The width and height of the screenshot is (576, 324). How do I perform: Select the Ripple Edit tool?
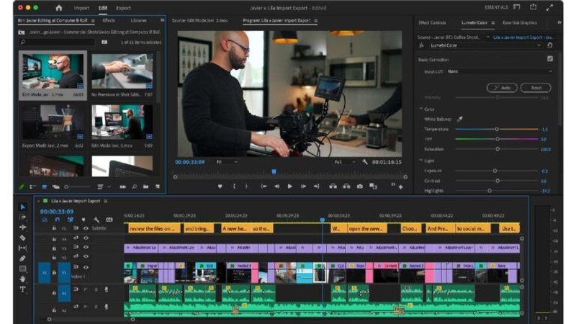click(x=23, y=228)
